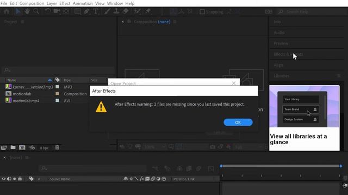
Task: Click the 8 bpc color depth button
Action: coord(44,148)
